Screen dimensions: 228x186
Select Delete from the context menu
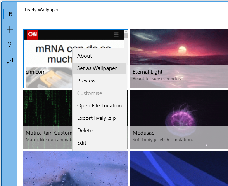pyautogui.click(x=99, y=130)
